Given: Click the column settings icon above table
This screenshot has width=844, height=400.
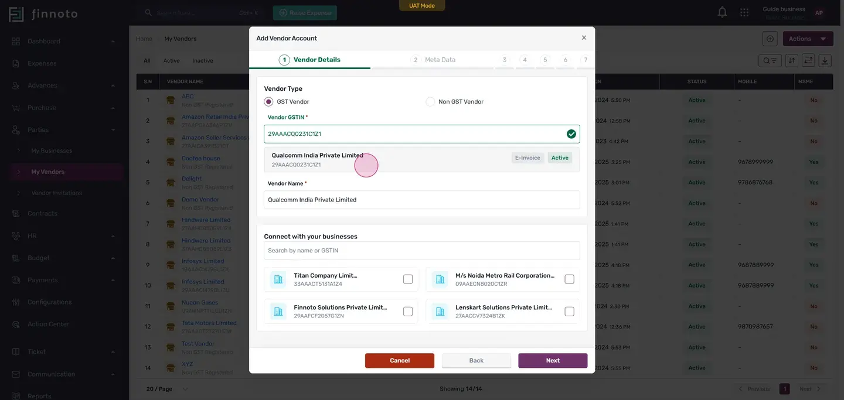Looking at the screenshot, I should 809,60.
